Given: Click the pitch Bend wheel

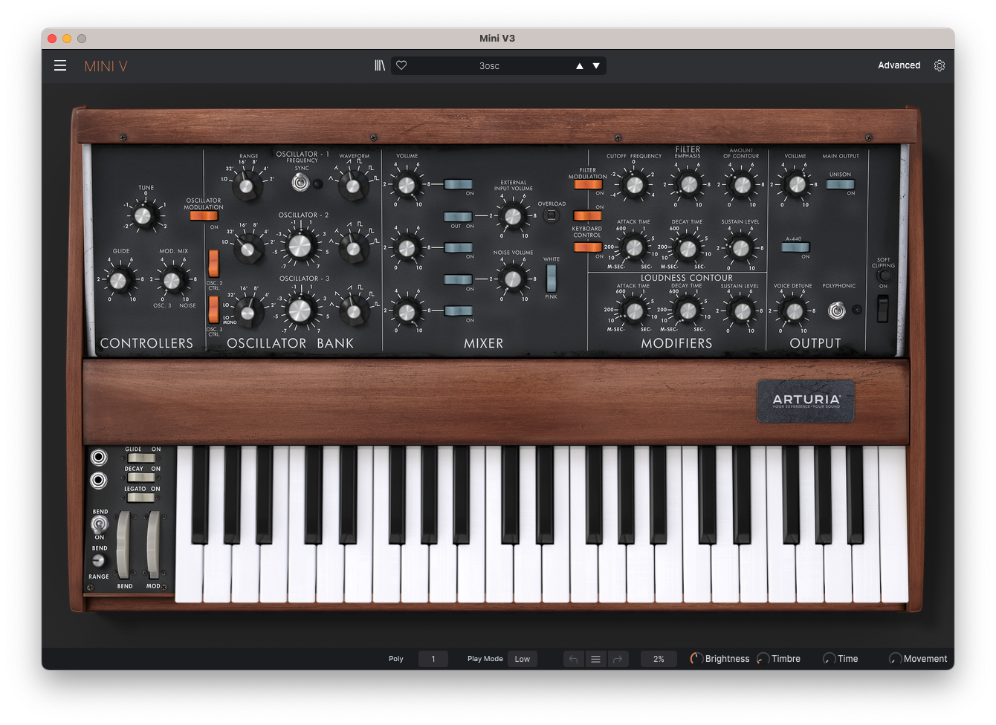Looking at the screenshot, I should (x=123, y=544).
